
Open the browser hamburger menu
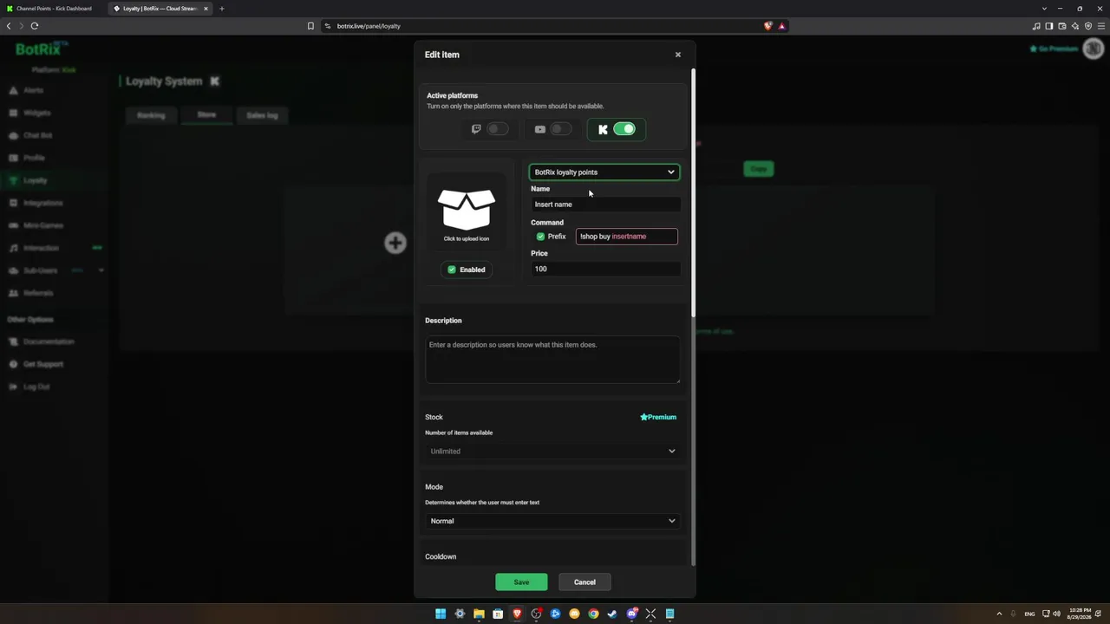pos(1101,26)
